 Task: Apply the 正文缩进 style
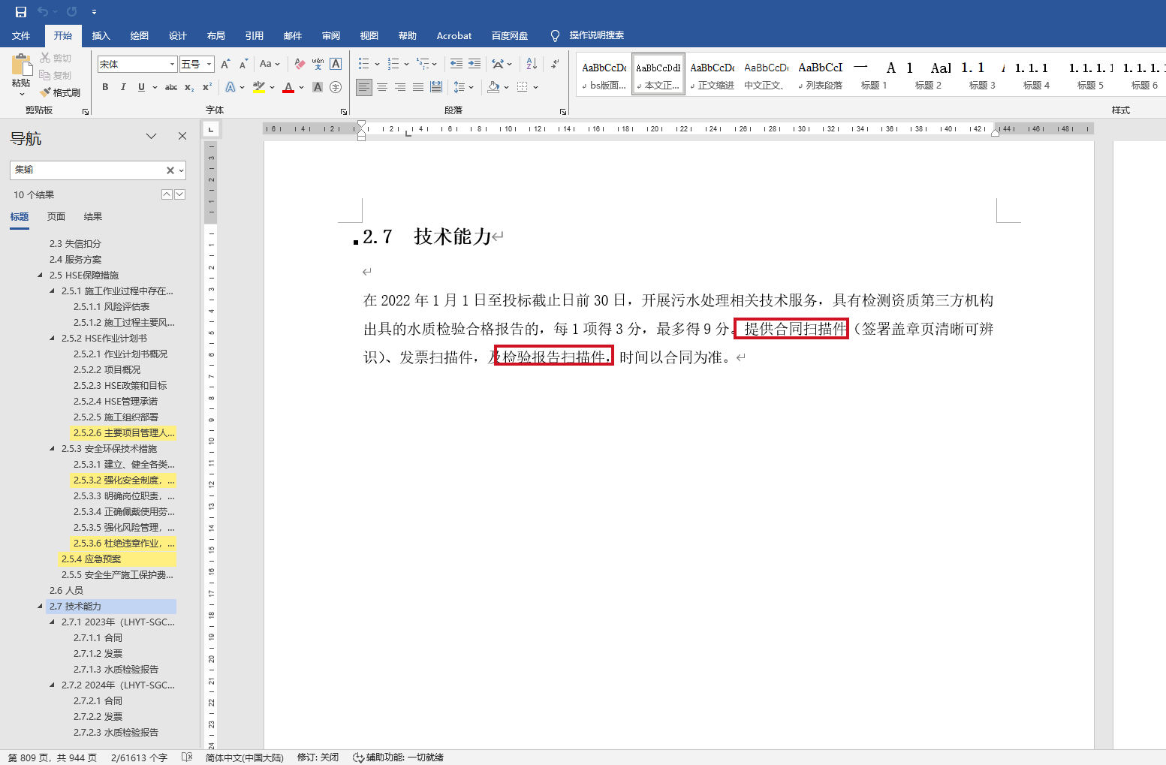[x=713, y=75]
